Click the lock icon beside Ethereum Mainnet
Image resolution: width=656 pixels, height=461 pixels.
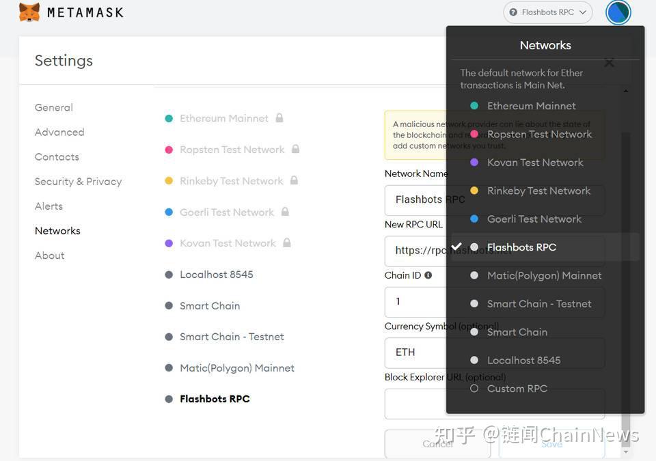click(x=279, y=117)
